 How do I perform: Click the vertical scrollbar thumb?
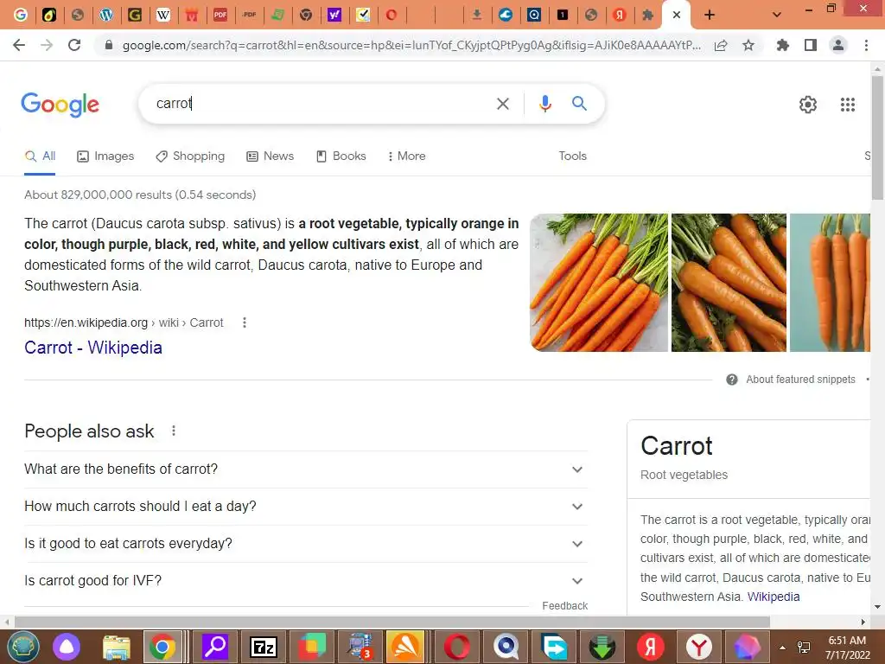pyautogui.click(x=877, y=137)
